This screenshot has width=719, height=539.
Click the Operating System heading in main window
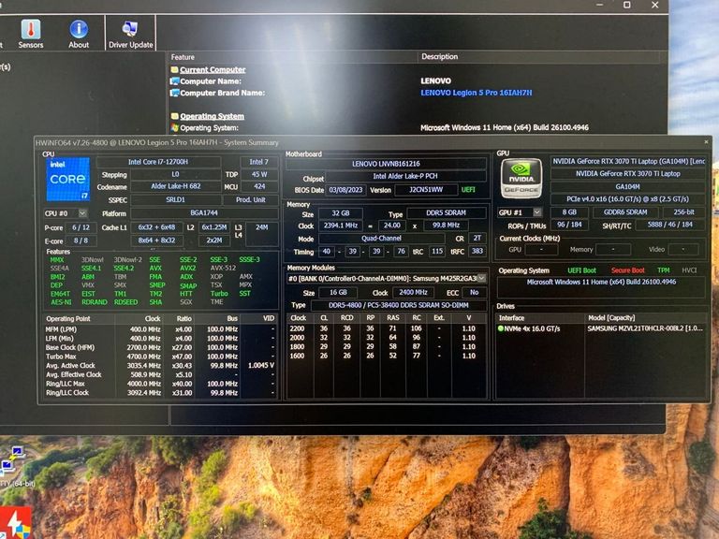click(212, 116)
